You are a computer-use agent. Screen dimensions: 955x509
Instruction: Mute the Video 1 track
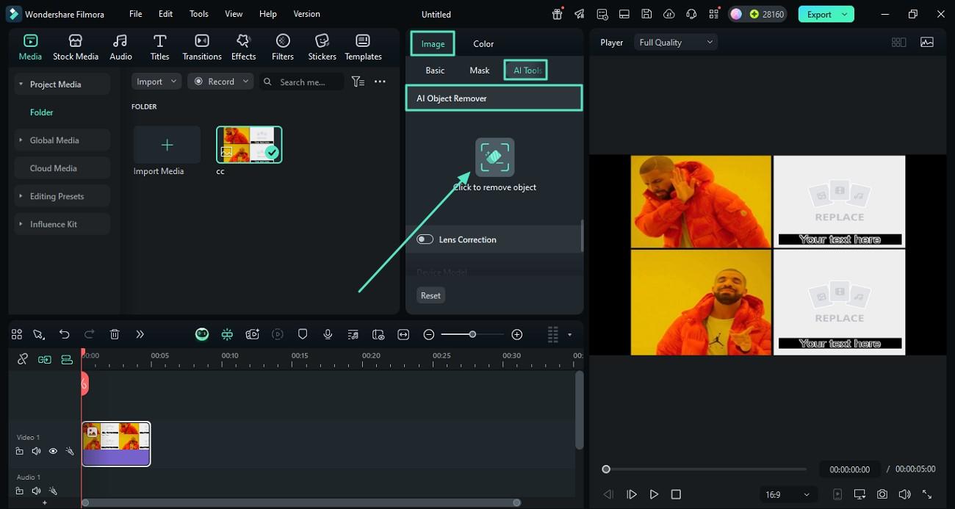36,451
